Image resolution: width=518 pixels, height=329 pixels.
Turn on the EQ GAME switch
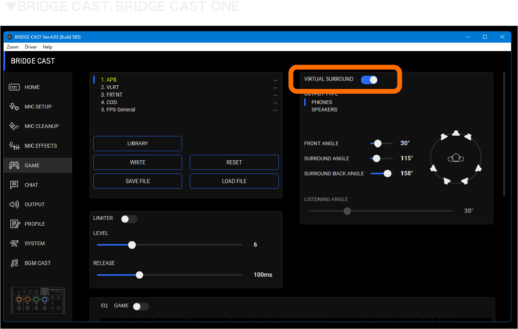pos(140,307)
